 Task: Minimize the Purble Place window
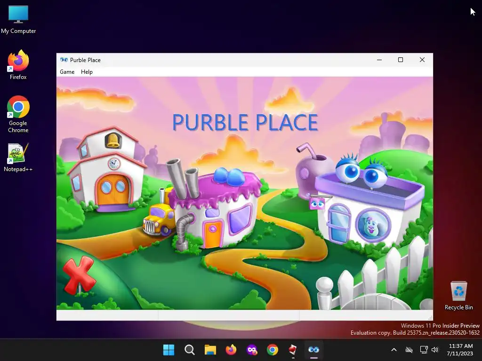click(379, 60)
